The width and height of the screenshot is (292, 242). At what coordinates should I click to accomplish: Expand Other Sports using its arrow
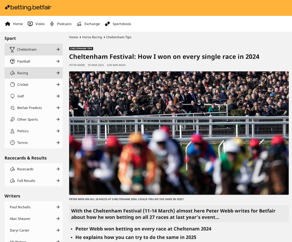pos(58,119)
